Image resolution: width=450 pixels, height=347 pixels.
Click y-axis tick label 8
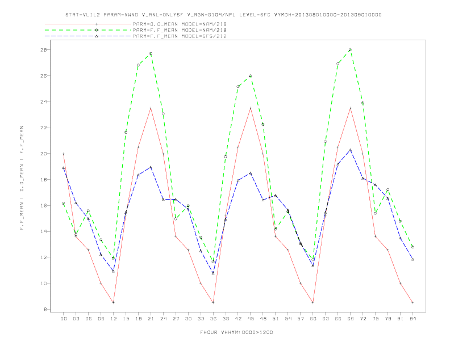[45, 309]
